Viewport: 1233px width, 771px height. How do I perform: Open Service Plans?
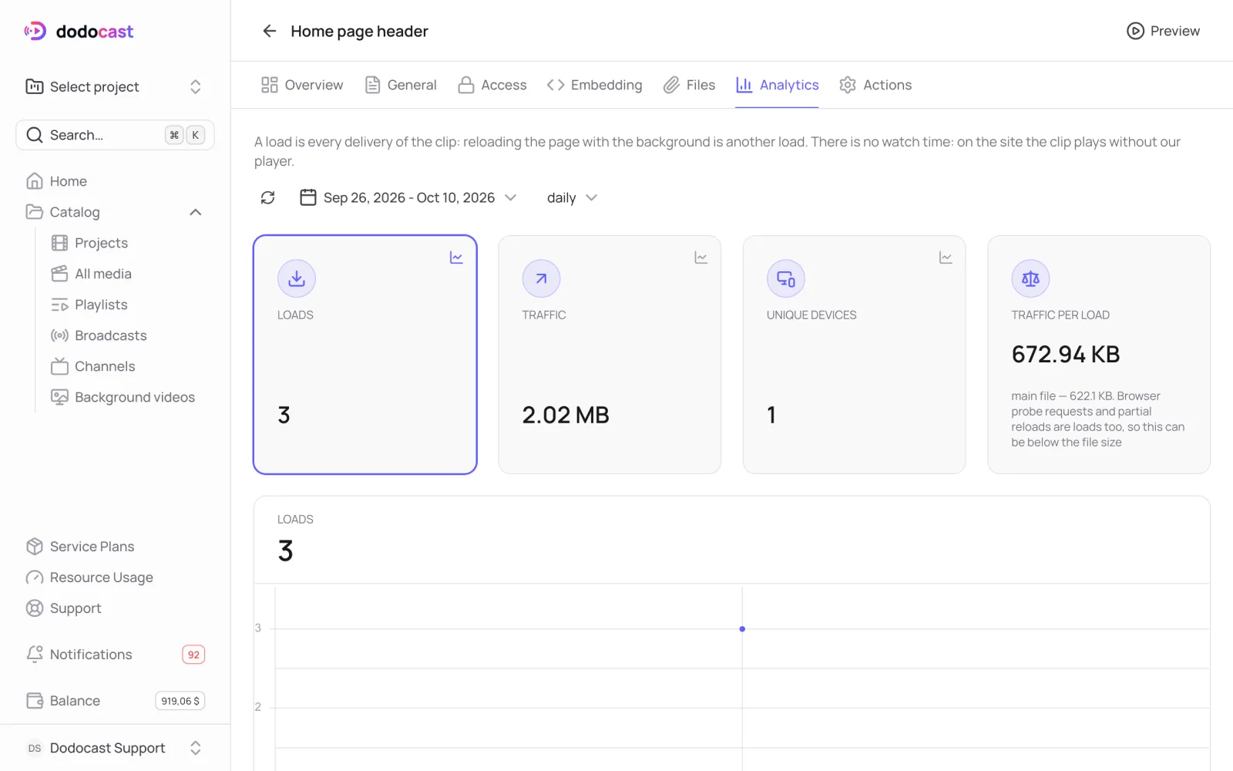pos(116,547)
